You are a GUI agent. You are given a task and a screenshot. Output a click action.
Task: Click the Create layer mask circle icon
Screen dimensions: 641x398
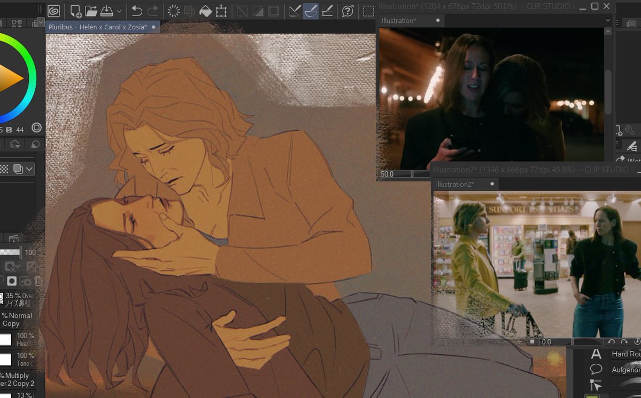(x=12, y=281)
